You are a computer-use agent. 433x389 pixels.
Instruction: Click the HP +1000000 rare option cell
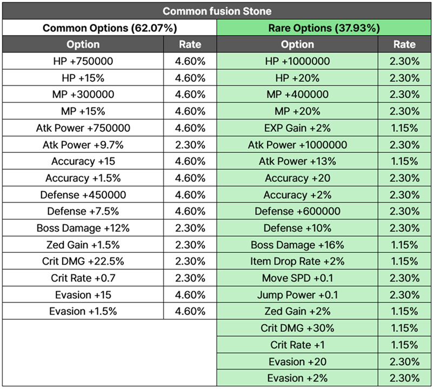[x=297, y=61]
